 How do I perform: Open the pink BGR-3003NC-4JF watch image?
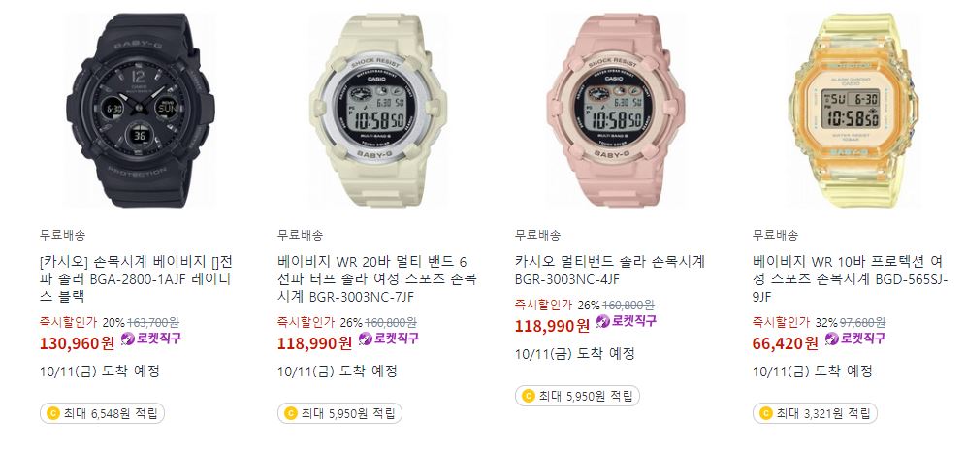pyautogui.click(x=616, y=110)
